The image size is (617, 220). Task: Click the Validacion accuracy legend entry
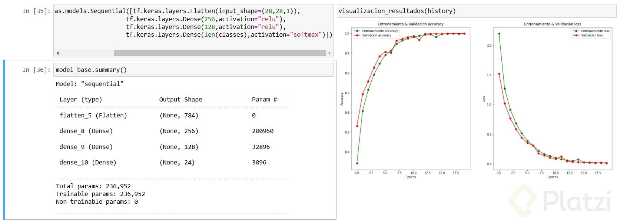373,35
